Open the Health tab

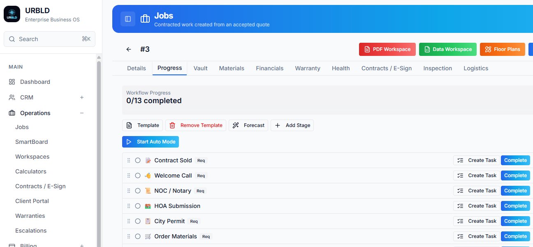pos(341,68)
